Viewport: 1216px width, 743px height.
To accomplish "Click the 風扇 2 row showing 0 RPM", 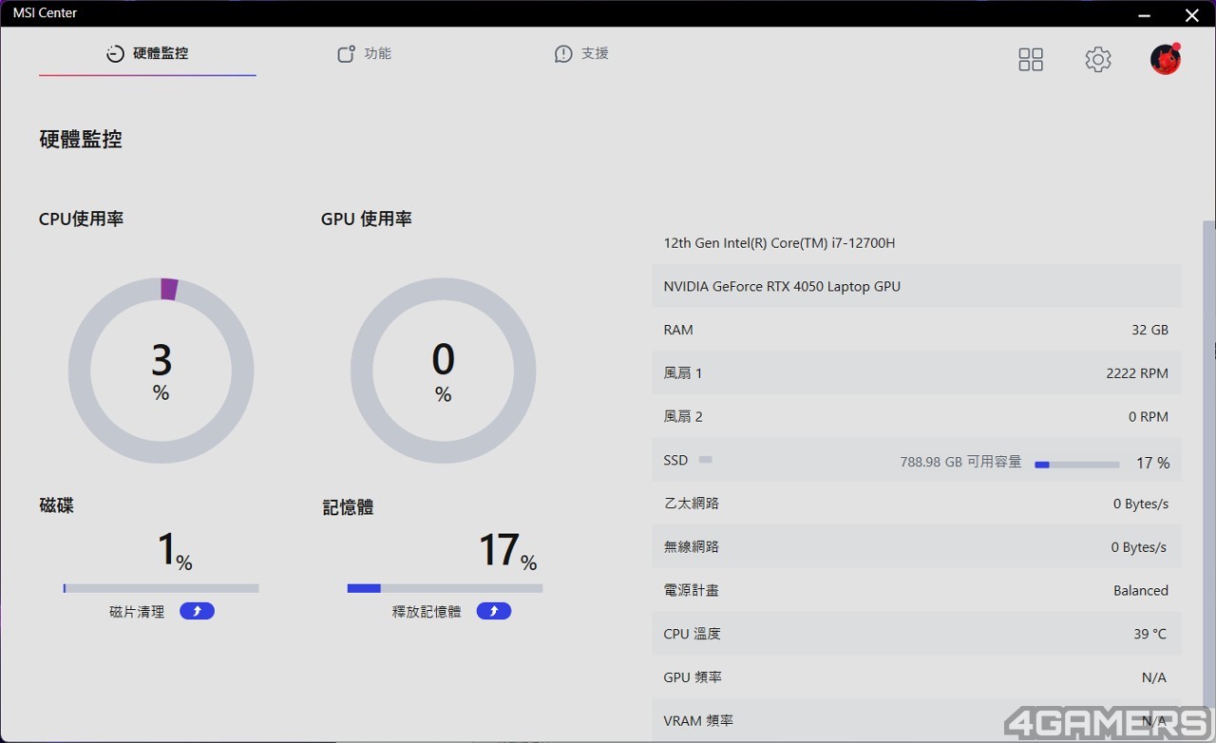I will click(917, 416).
